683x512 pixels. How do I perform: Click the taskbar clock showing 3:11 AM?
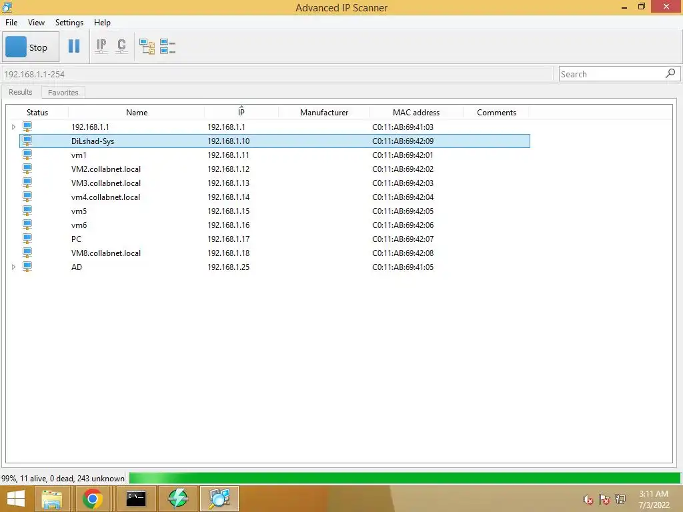654,499
